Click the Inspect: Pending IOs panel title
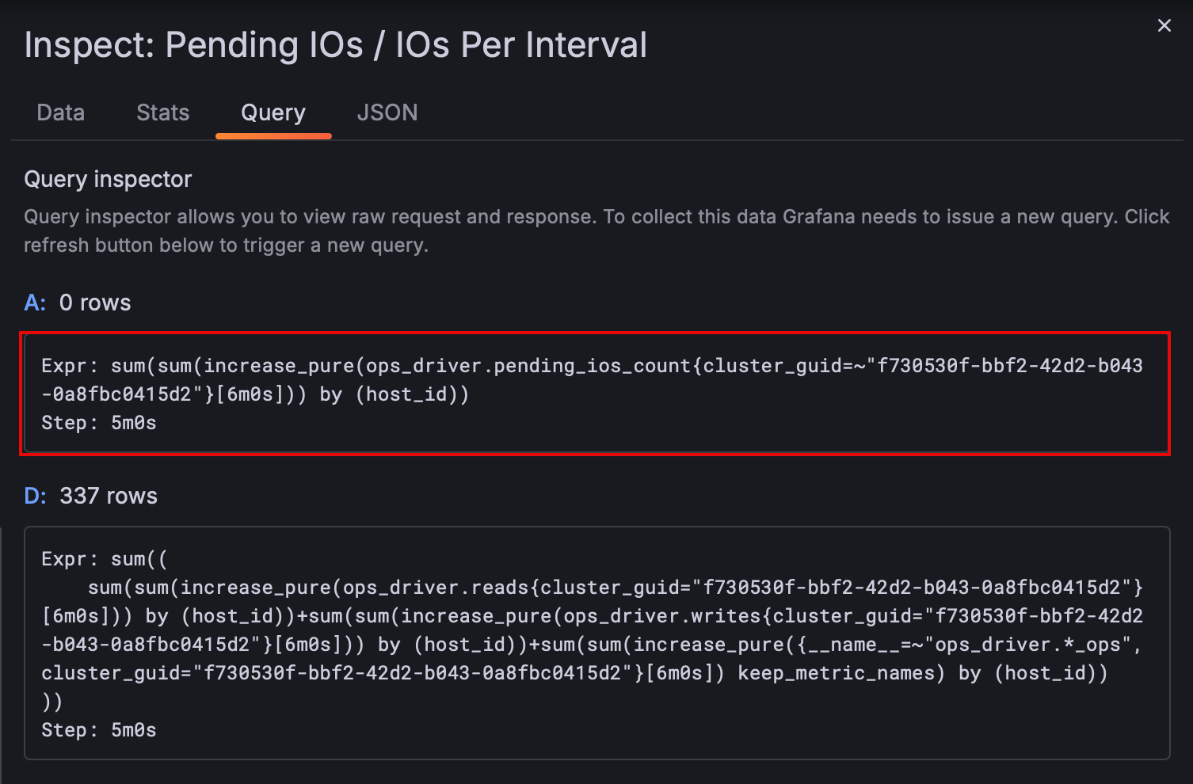This screenshot has height=784, width=1193. pos(335,45)
